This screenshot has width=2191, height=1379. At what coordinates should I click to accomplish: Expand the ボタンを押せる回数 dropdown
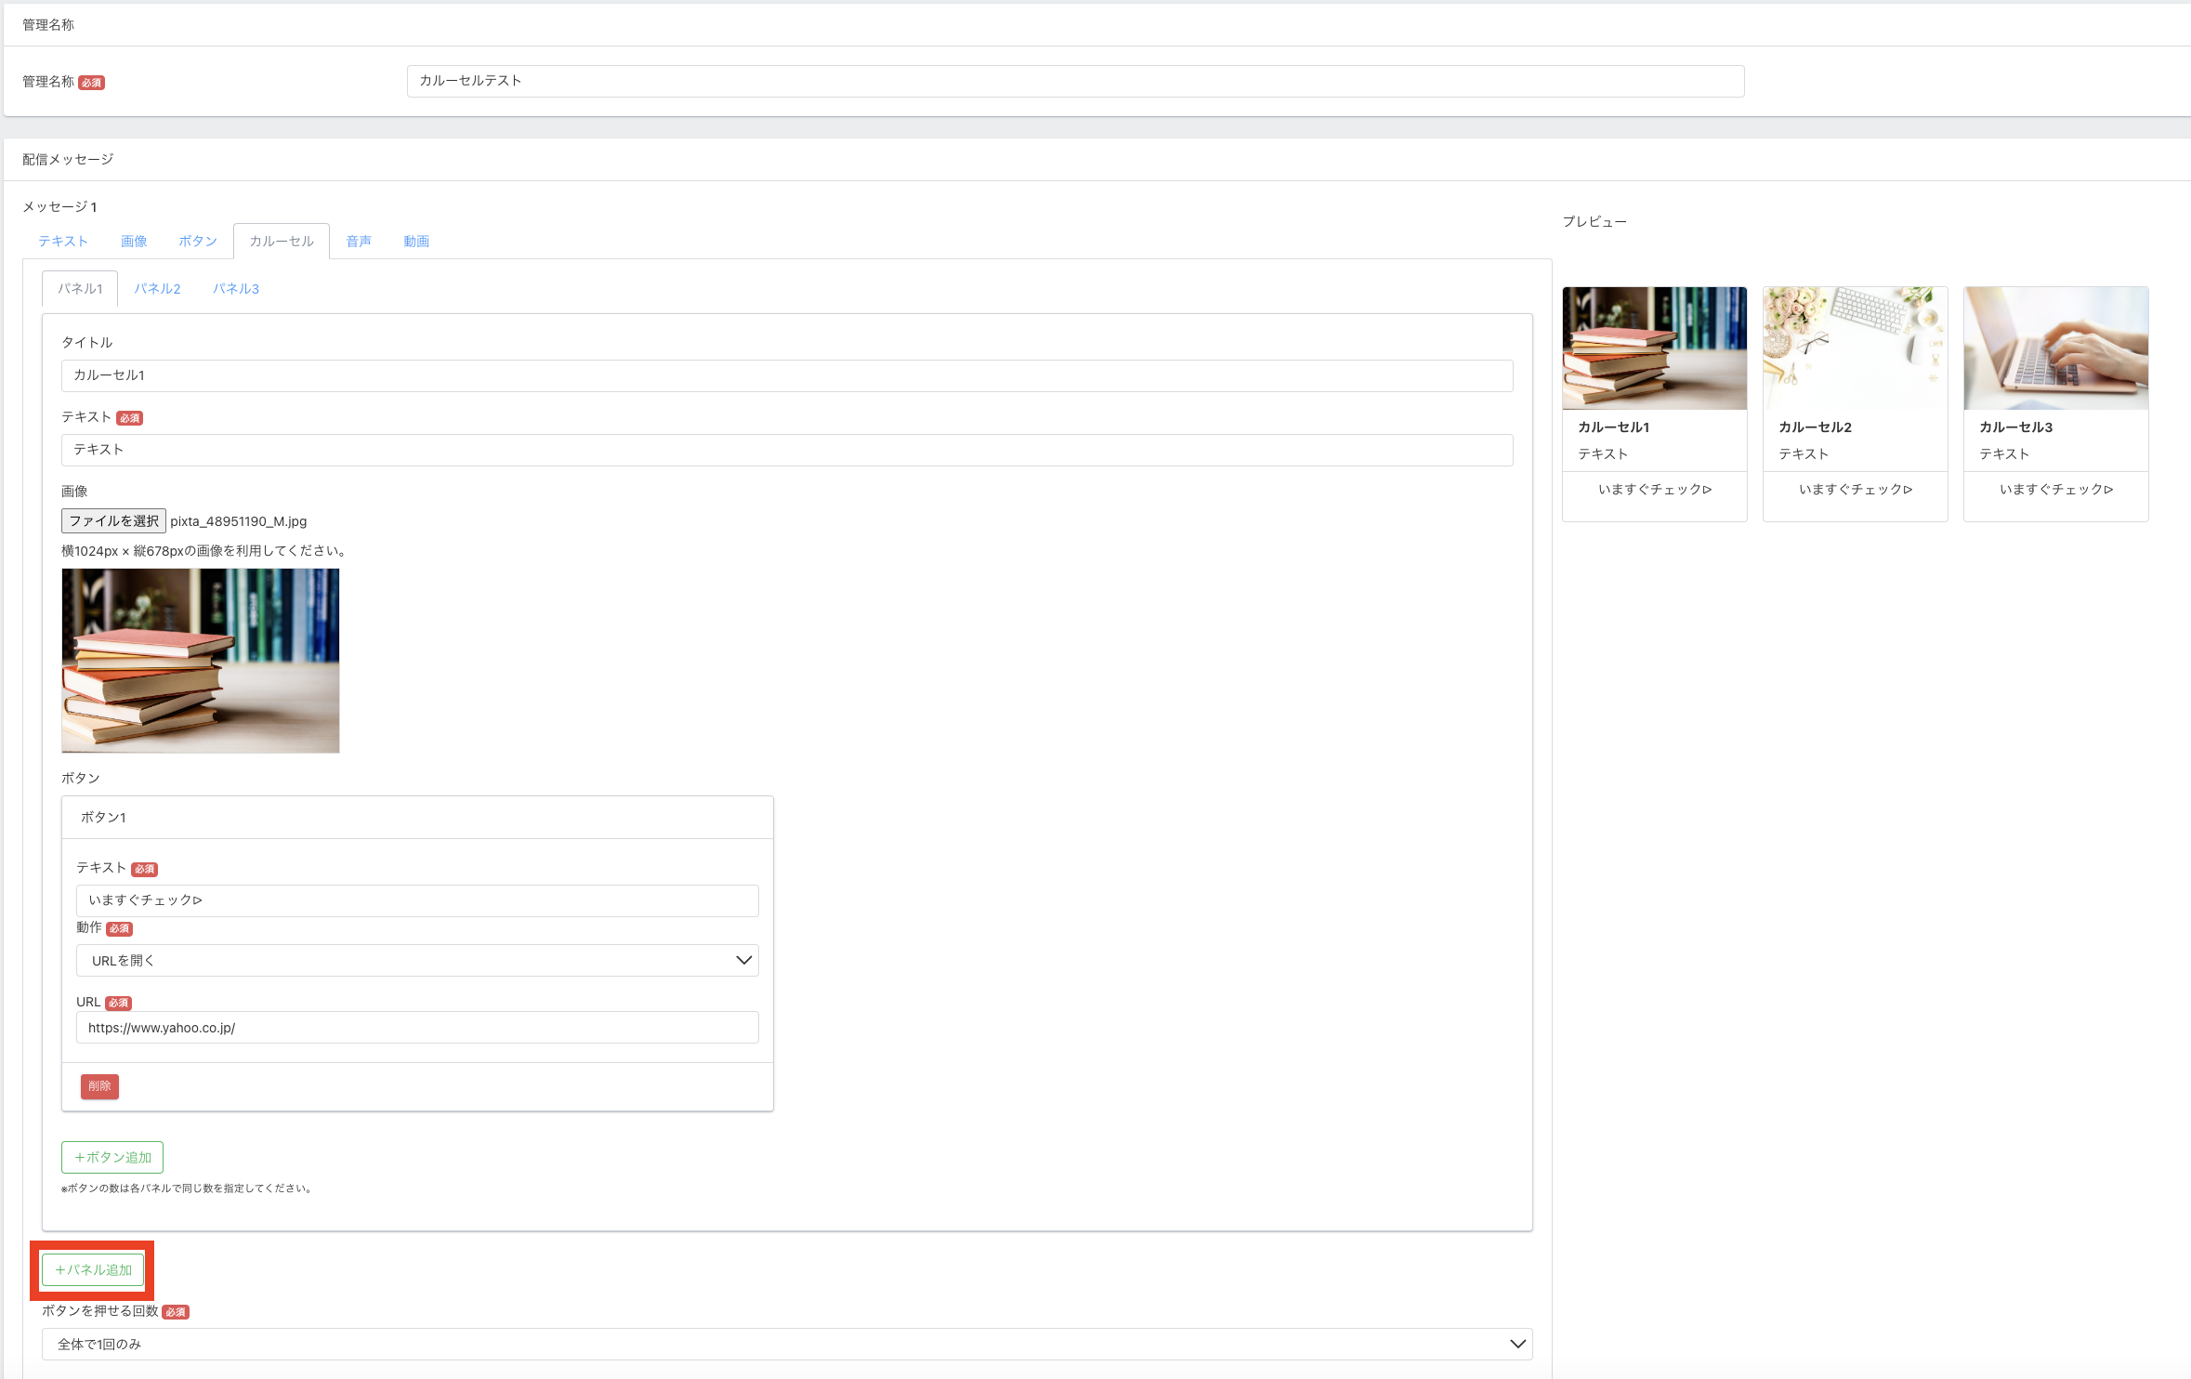tap(786, 1344)
